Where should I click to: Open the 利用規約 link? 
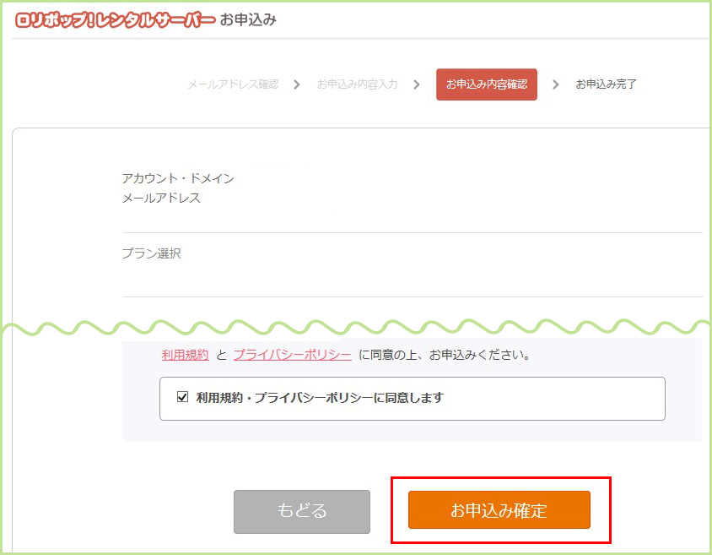184,355
